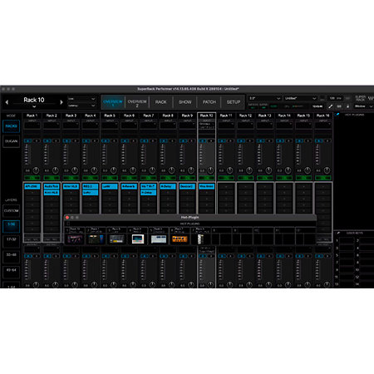Viewport: 374px width, 374px height.
Task: Adjust Rack 8 gain knob
Action: point(172,170)
